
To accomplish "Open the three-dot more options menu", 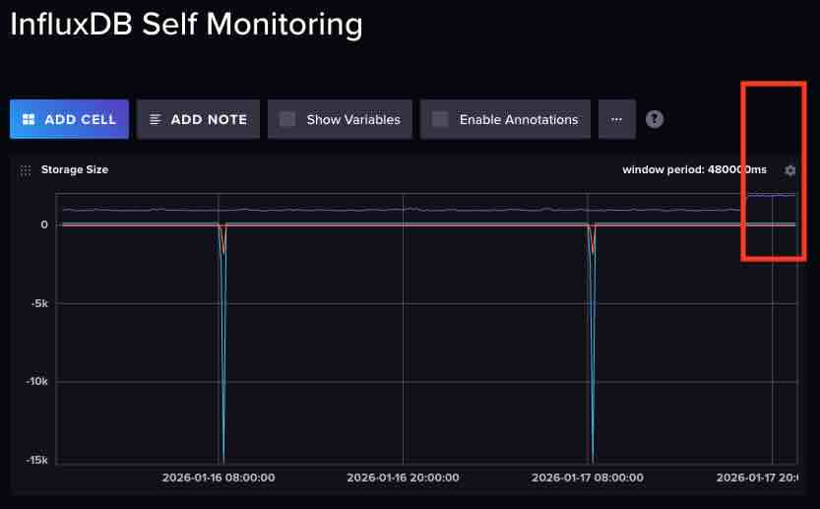I will click(x=616, y=119).
